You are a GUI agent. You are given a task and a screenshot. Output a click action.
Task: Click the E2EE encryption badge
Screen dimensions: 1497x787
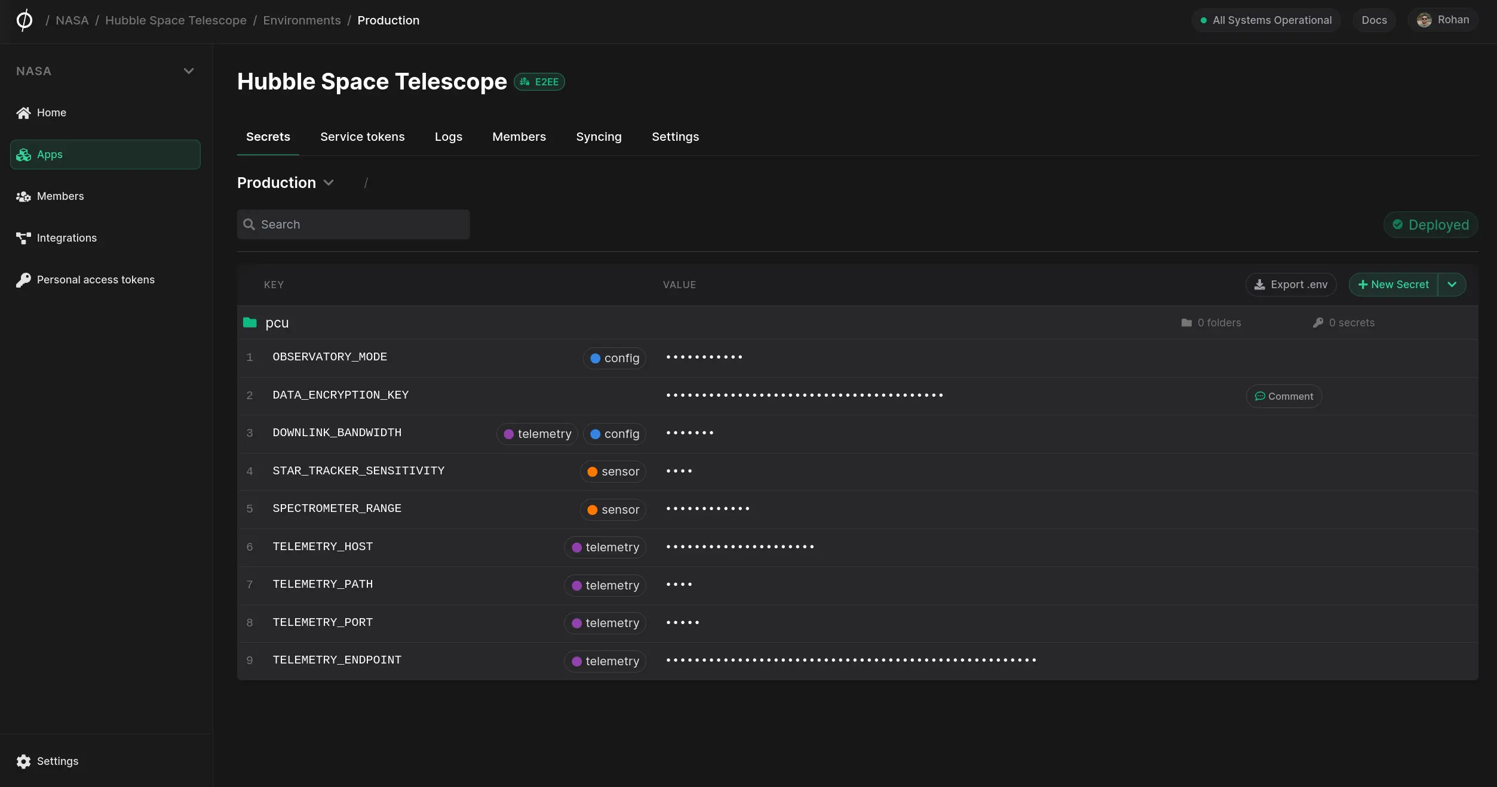tap(539, 82)
